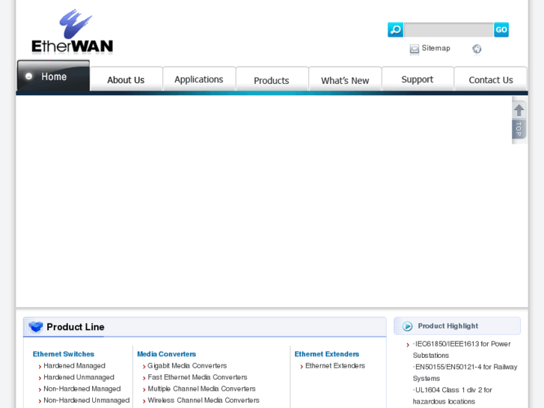
Task: Open the Ethernet Extenders category heading
Action: click(327, 354)
